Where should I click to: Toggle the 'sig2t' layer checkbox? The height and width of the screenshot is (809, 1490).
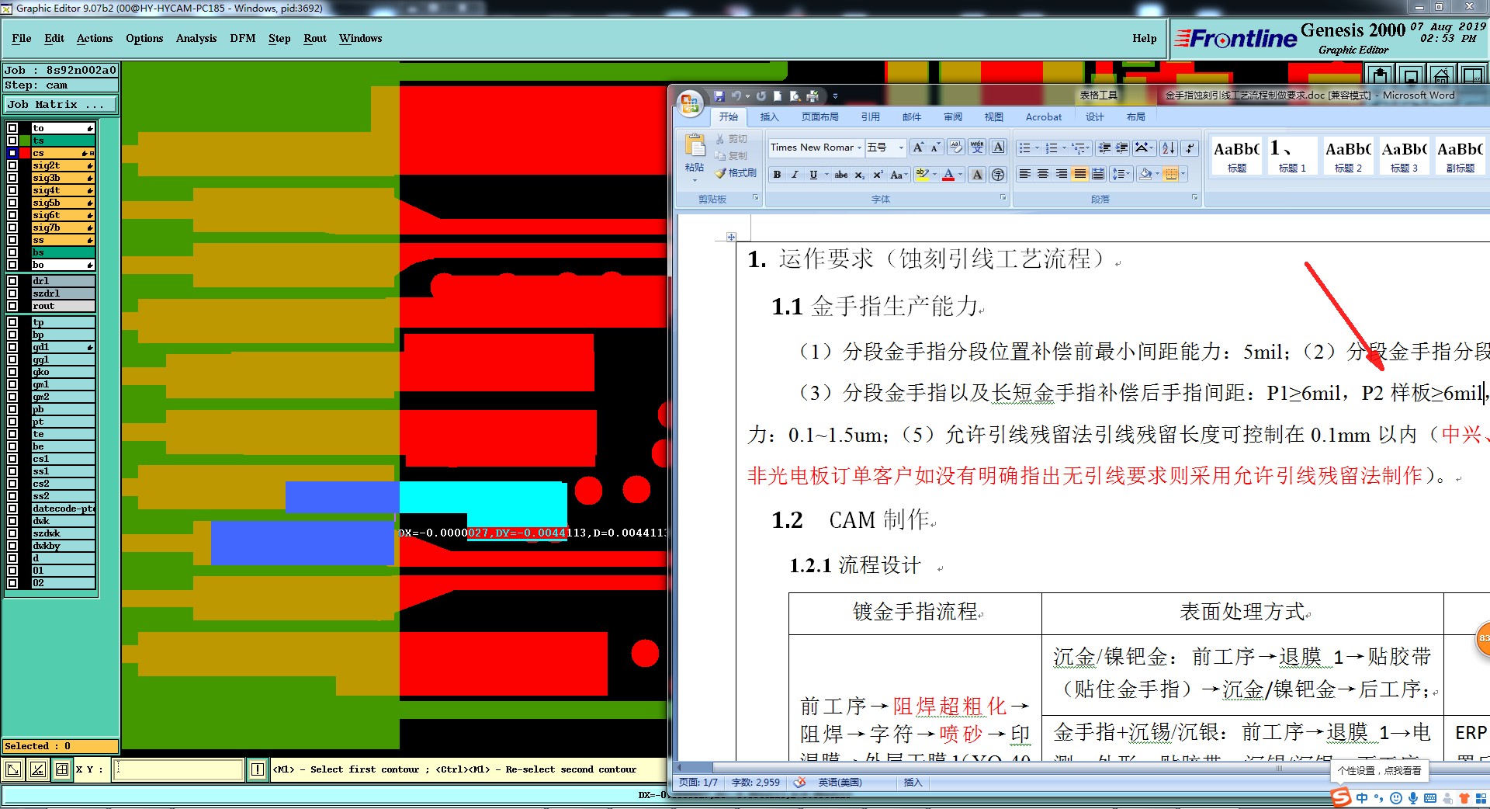click(12, 165)
